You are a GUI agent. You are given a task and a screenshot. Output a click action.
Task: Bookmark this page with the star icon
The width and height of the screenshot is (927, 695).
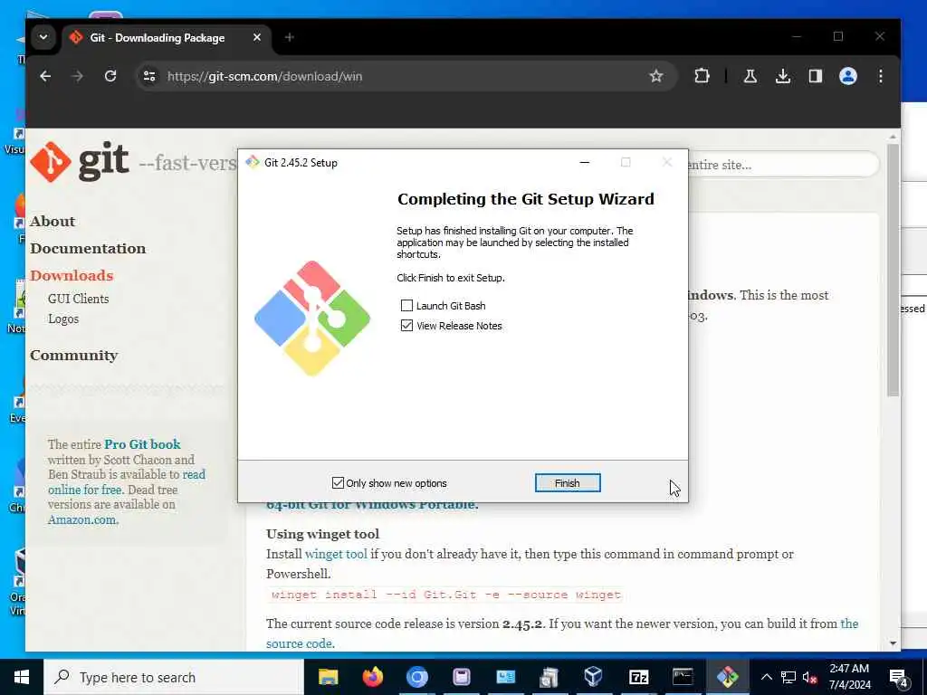655,76
